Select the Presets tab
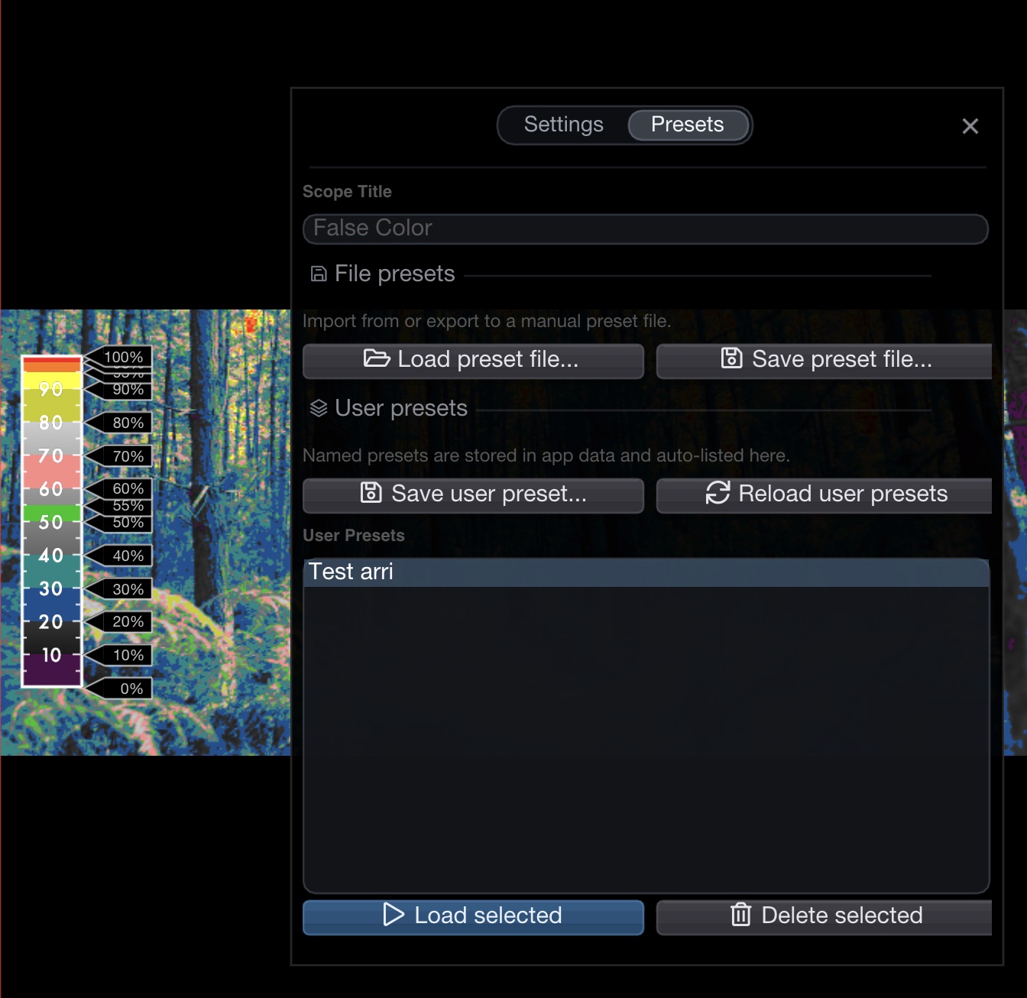Viewport: 1027px width, 998px height. pos(687,125)
